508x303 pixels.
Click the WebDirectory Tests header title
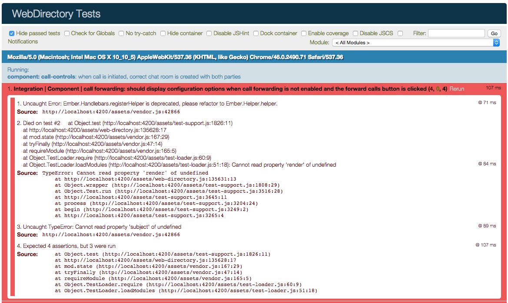tap(56, 14)
